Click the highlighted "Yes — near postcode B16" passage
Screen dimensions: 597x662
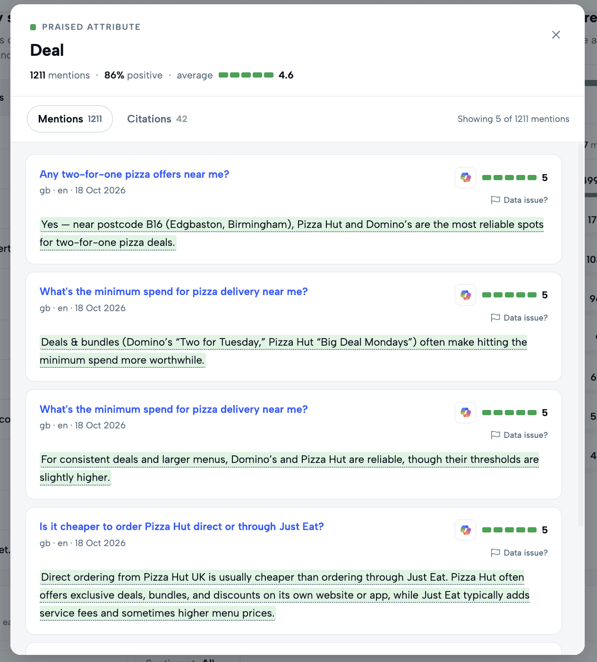tap(291, 233)
